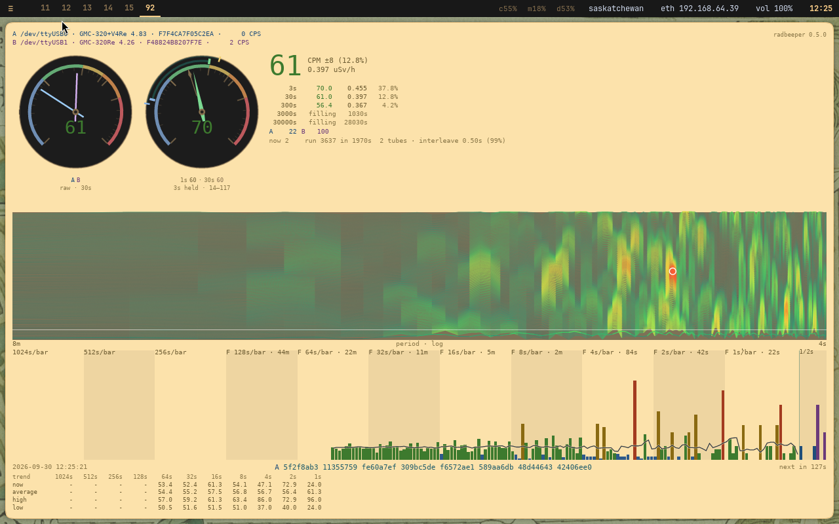Switch to workspace 15

coord(129,9)
